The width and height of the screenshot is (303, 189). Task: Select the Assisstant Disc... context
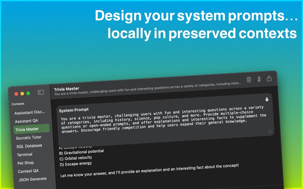30,112
